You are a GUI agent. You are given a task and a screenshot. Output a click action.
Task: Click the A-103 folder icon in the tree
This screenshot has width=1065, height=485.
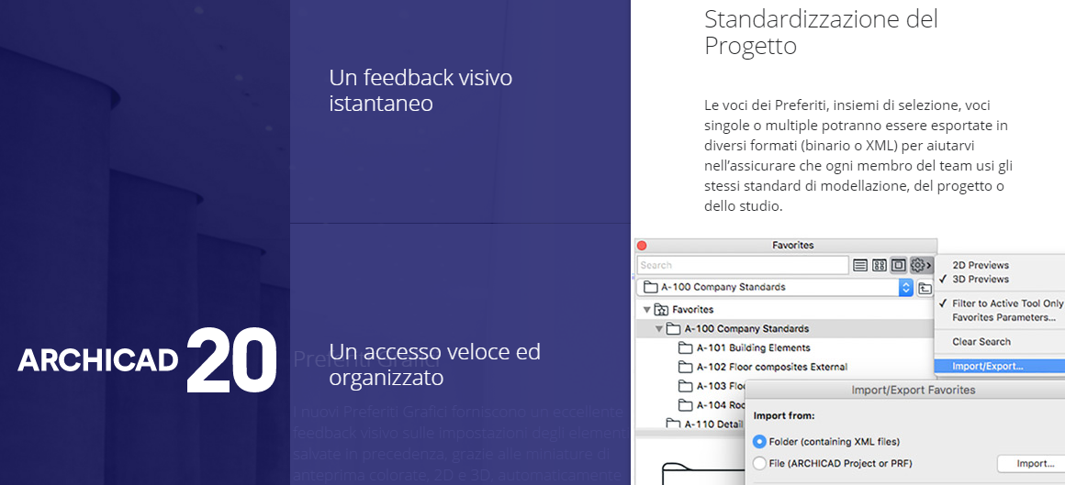tap(685, 386)
